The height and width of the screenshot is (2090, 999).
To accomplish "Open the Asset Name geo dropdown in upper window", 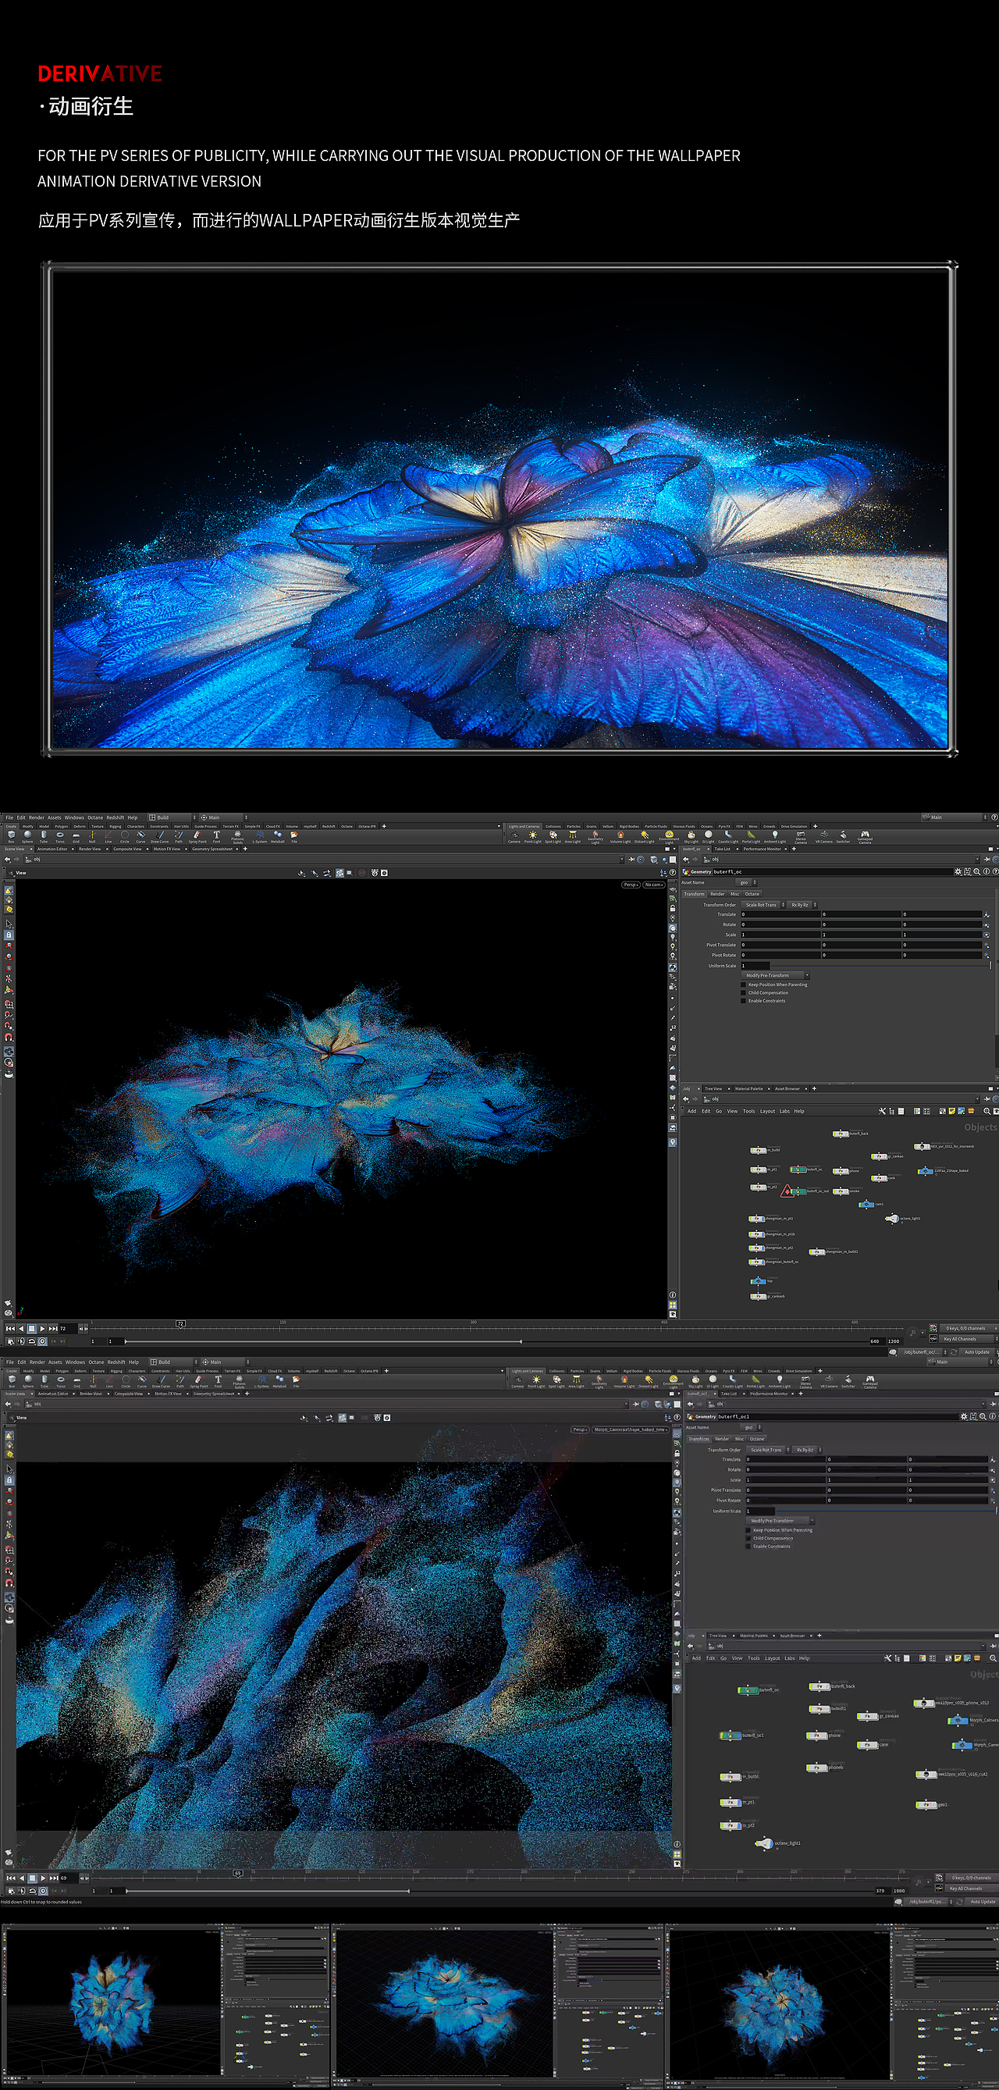I will point(746,883).
